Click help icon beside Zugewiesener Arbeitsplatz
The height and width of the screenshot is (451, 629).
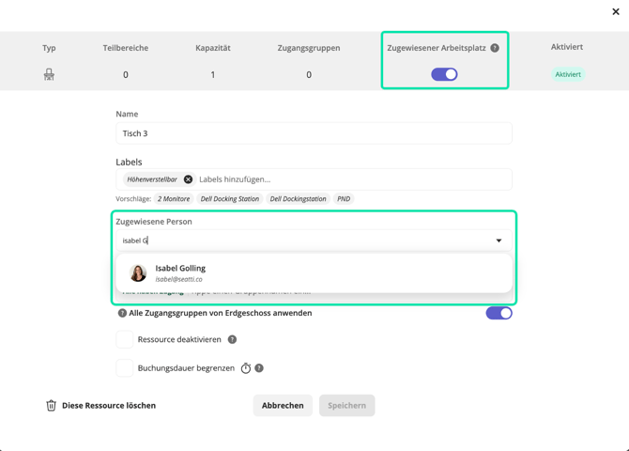tap(495, 48)
